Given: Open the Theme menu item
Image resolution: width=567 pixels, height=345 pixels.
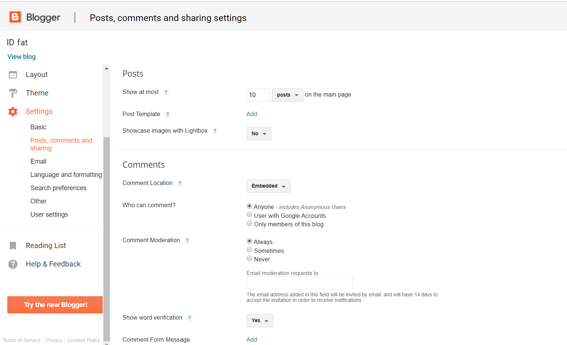Looking at the screenshot, I should [37, 93].
